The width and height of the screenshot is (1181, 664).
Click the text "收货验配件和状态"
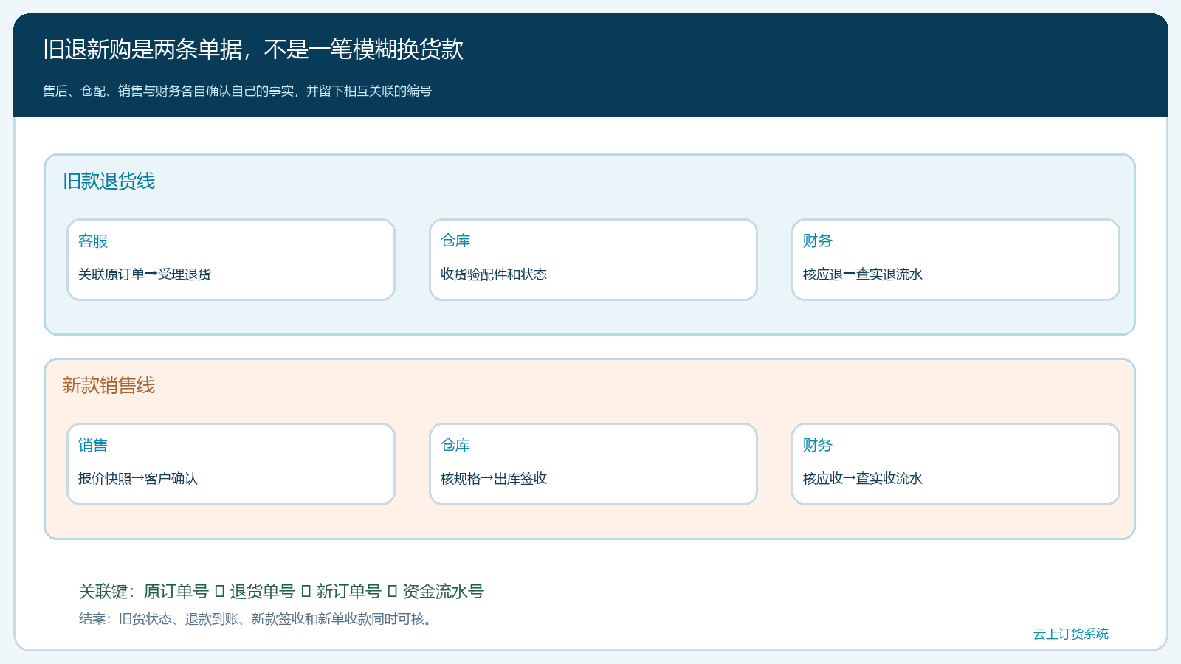coord(494,274)
